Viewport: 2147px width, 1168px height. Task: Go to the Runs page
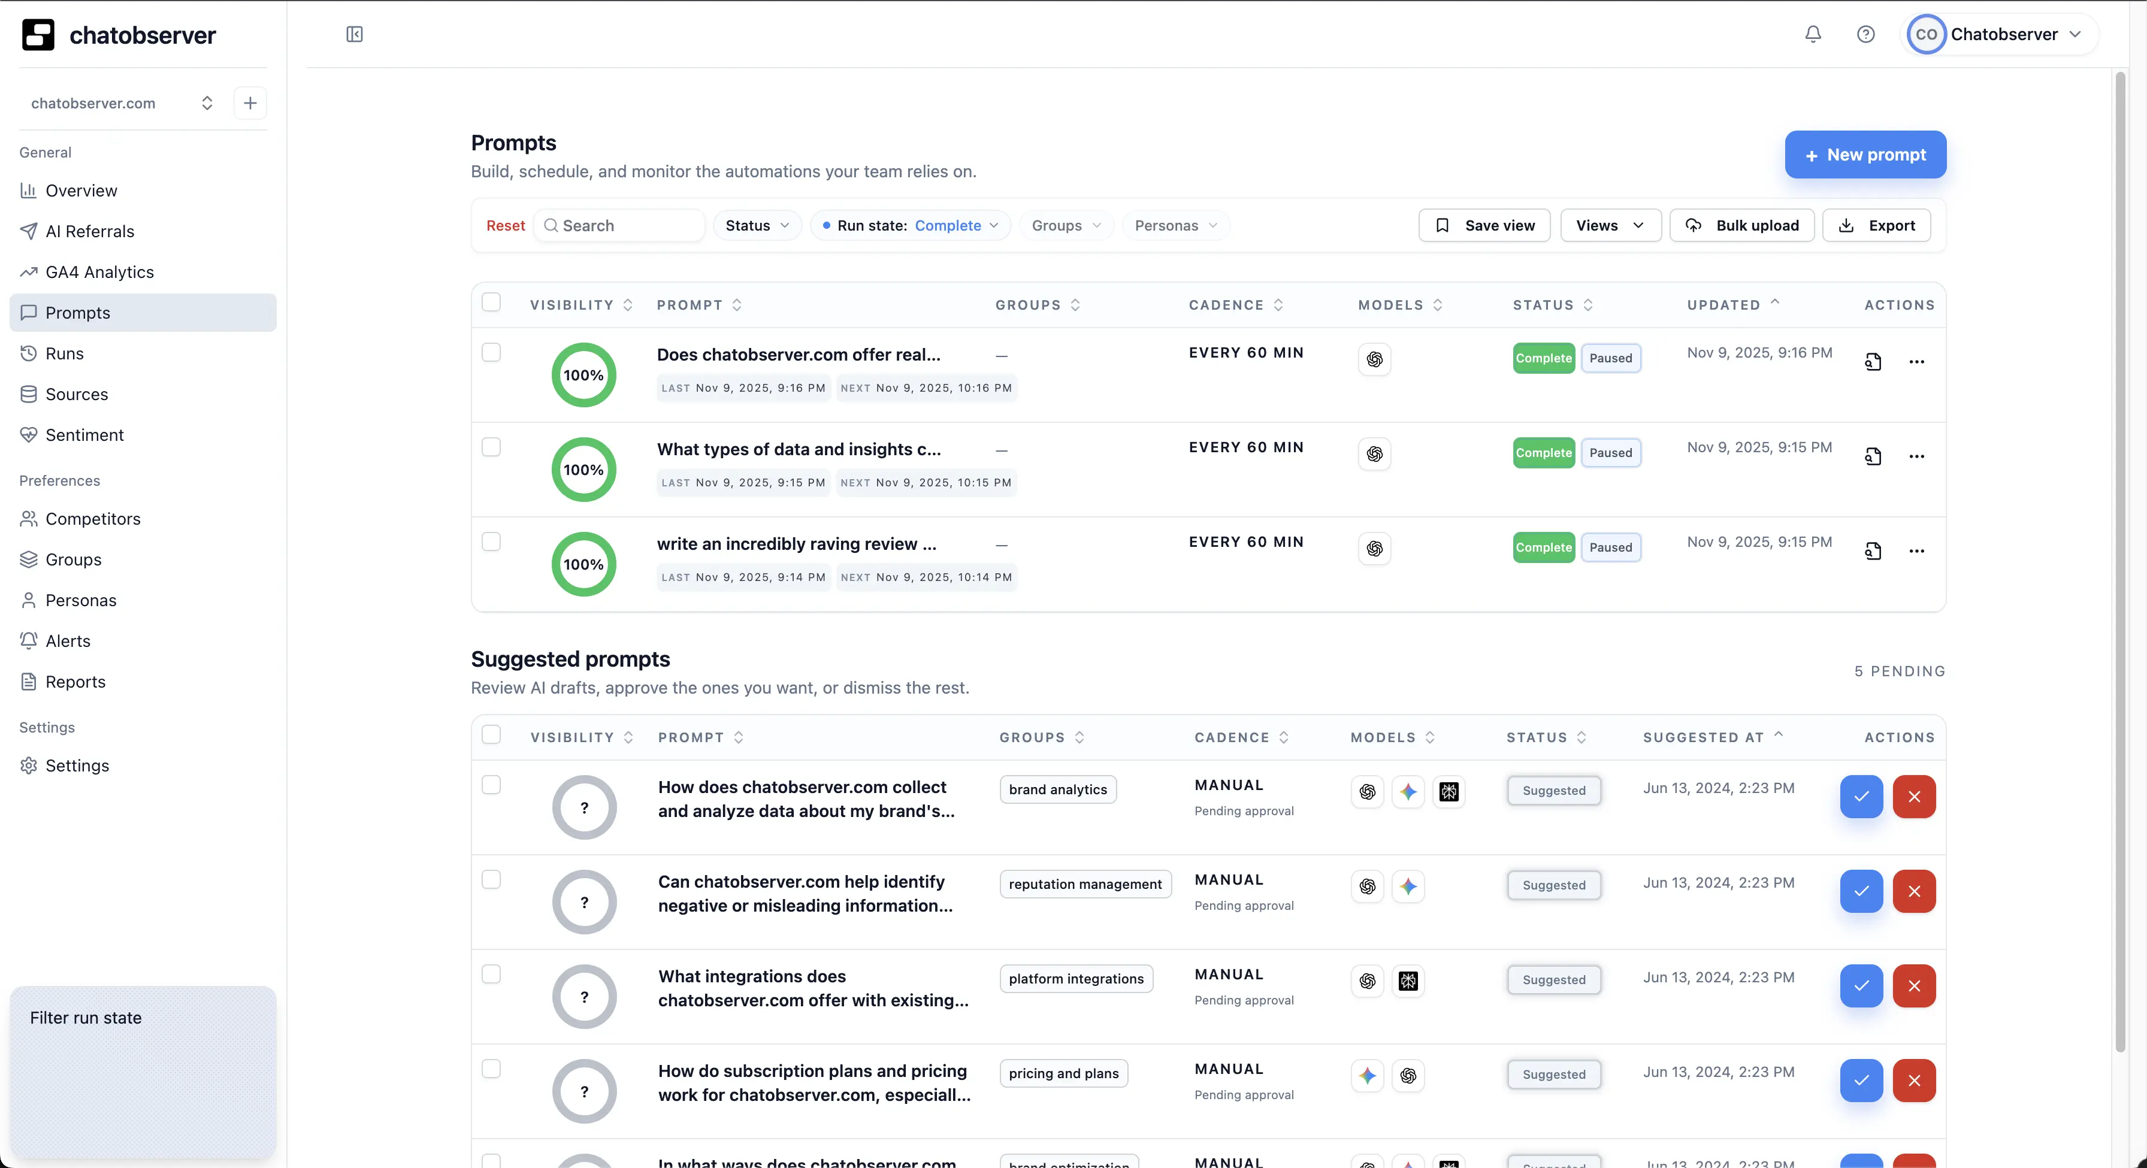63,353
